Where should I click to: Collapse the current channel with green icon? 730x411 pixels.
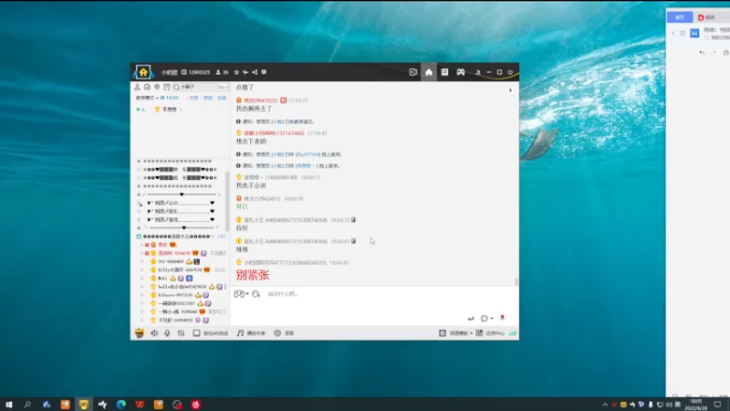(139, 237)
